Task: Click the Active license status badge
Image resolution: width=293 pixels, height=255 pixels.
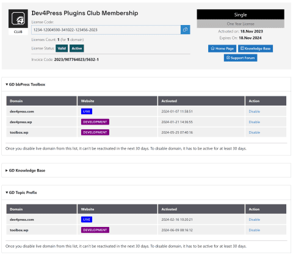Action: tap(77, 48)
